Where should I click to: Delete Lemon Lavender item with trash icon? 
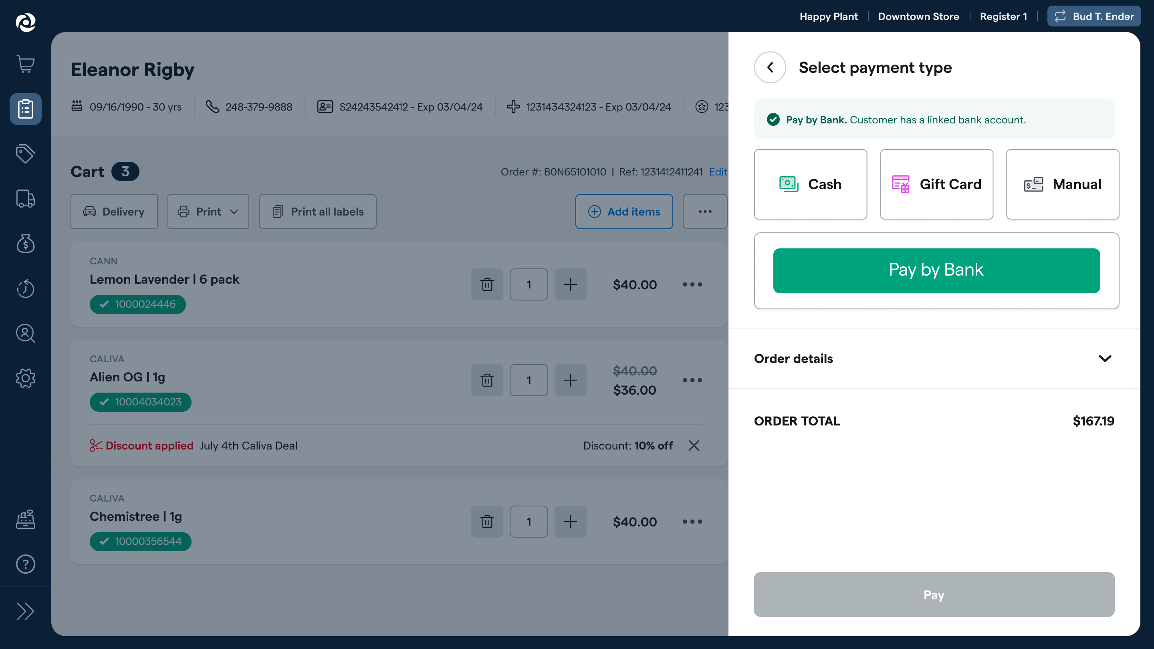pos(487,284)
